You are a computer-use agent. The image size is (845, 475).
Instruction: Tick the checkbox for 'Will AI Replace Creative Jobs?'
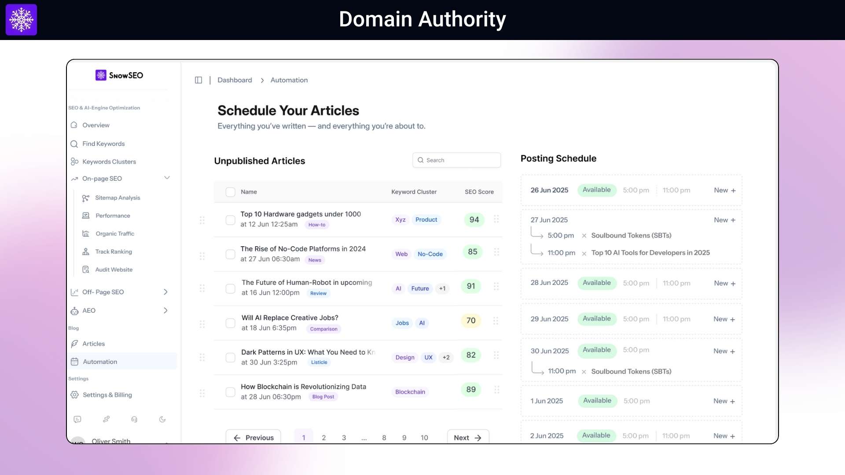coord(231,323)
